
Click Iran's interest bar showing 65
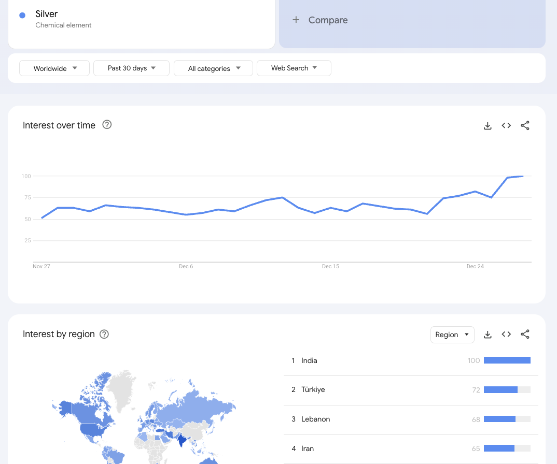tap(507, 448)
